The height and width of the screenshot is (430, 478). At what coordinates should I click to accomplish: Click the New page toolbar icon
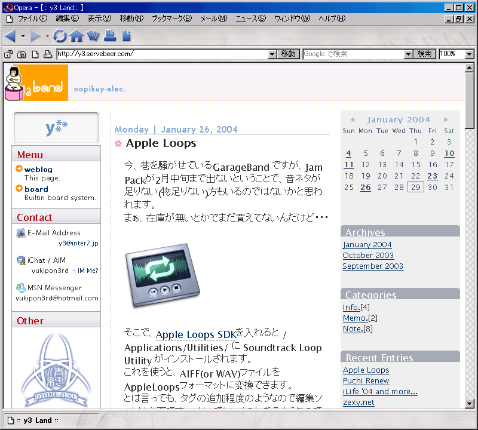(x=126, y=36)
